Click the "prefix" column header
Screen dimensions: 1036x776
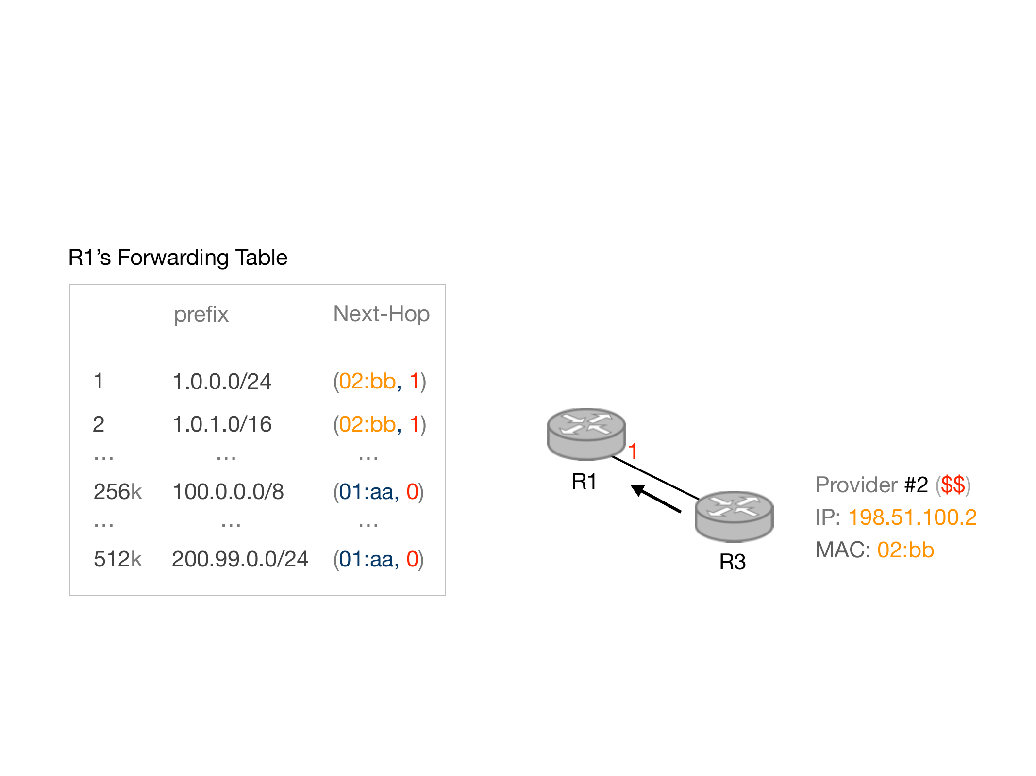[201, 314]
